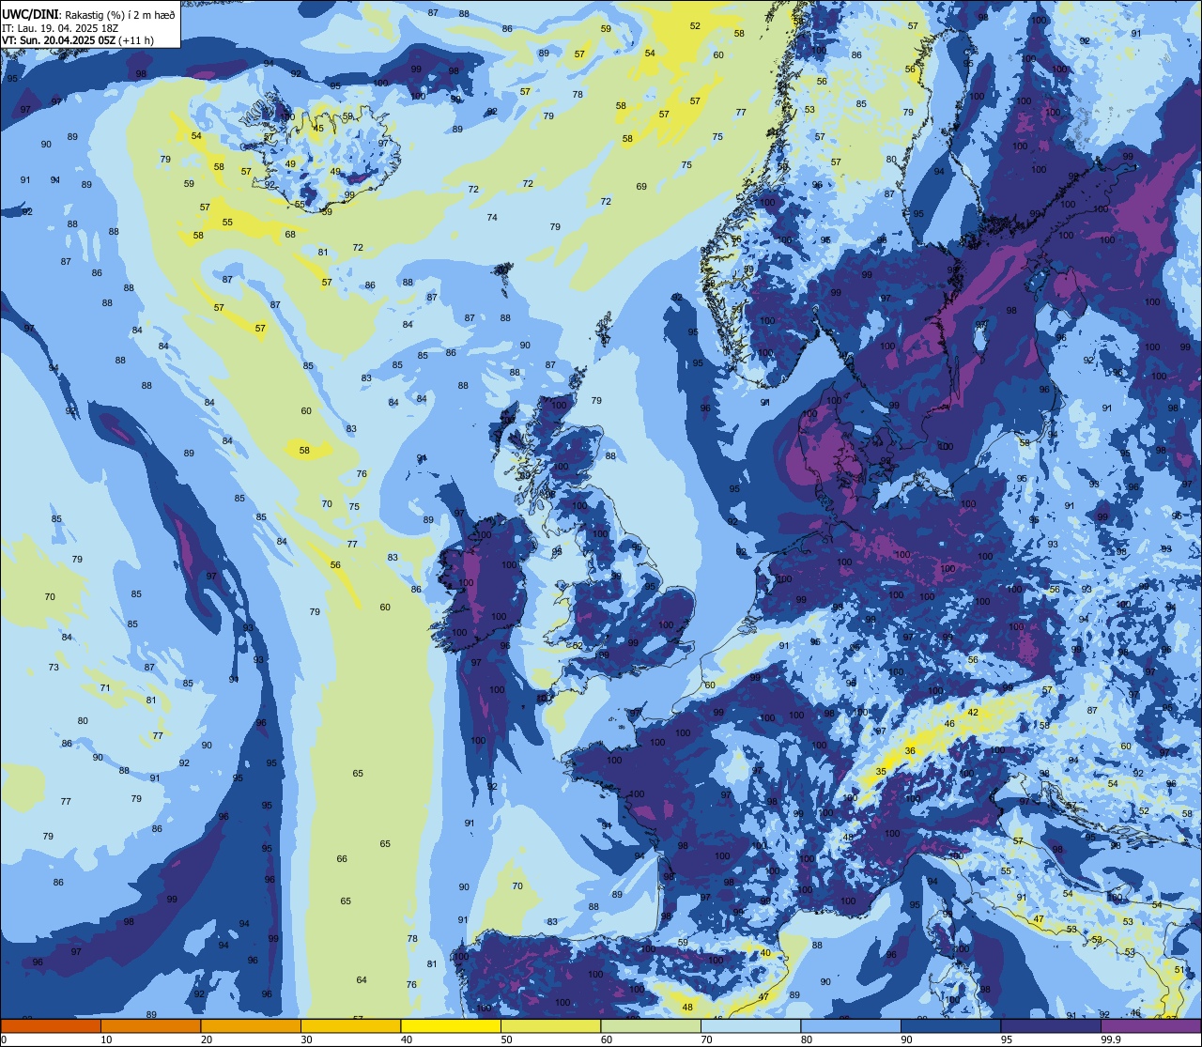Click the humidity value '66' on the map
This screenshot has width=1202, height=1047.
[342, 859]
